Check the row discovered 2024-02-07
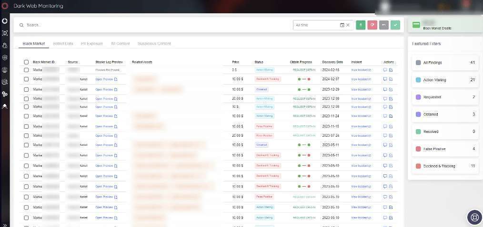Screen dimensions: 483x227 coord(26,79)
